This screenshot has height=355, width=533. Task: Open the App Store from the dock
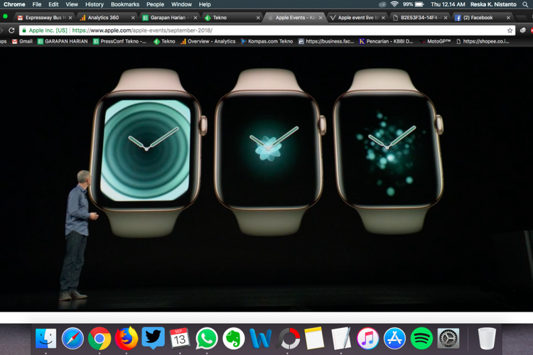click(x=394, y=338)
